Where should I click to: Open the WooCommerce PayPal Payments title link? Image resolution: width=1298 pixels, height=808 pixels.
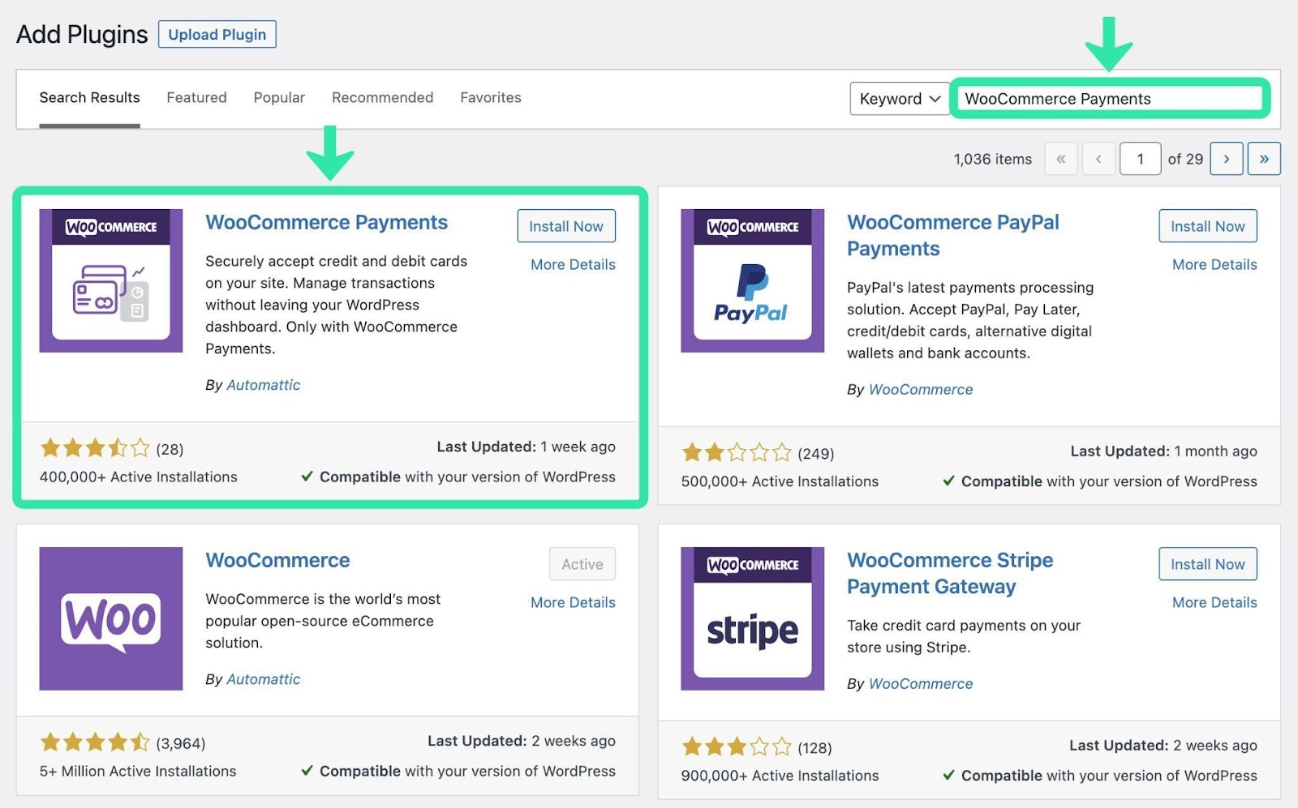coord(953,235)
